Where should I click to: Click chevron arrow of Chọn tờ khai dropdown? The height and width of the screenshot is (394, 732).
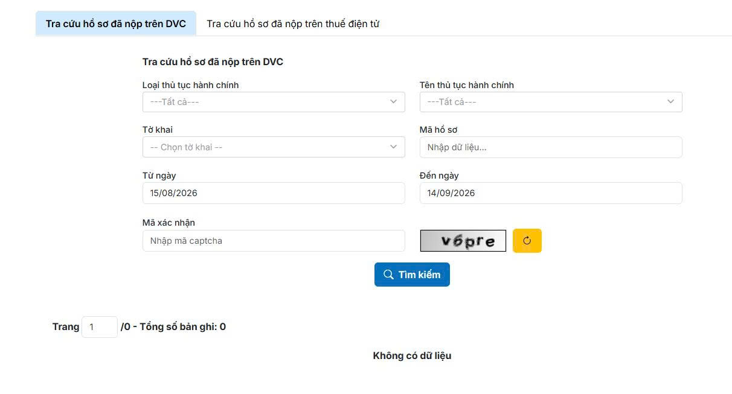[x=394, y=147]
